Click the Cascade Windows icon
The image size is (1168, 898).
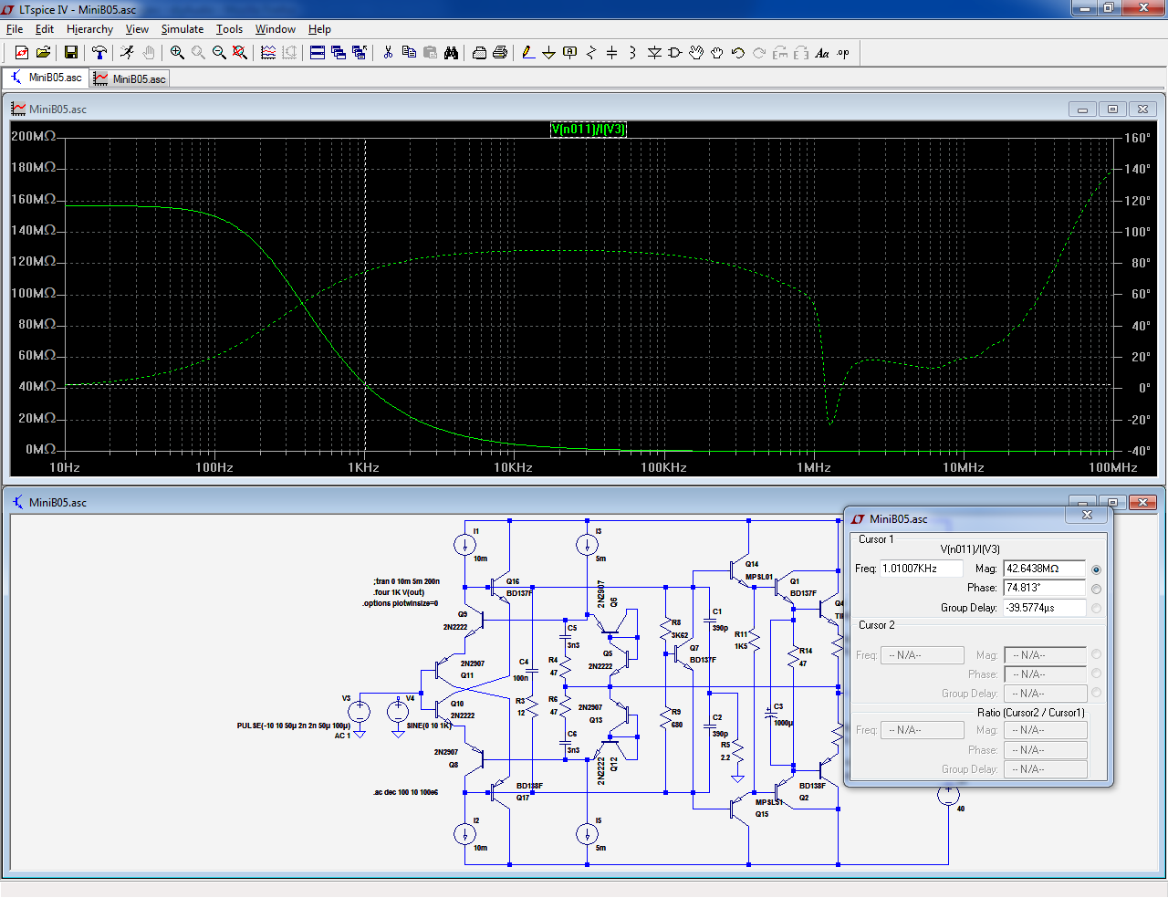(339, 53)
